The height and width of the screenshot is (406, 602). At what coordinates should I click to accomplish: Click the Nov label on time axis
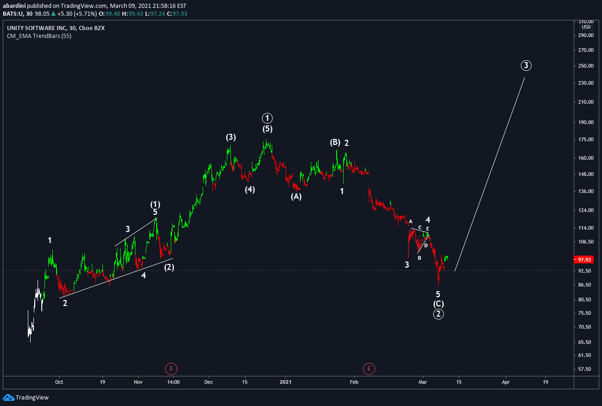click(x=138, y=382)
